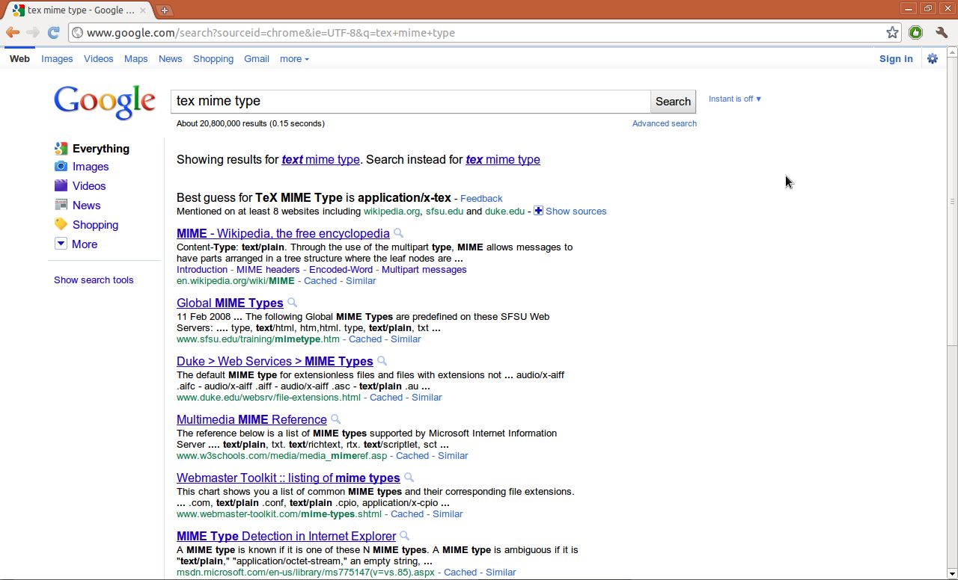Image resolution: width=958 pixels, height=580 pixels.
Task: Select News in the left sidebar
Action: [x=86, y=205]
